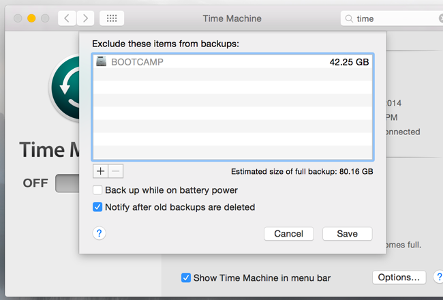Uncheck Notify after old backups are deleted
443x300 pixels.
[x=97, y=207]
